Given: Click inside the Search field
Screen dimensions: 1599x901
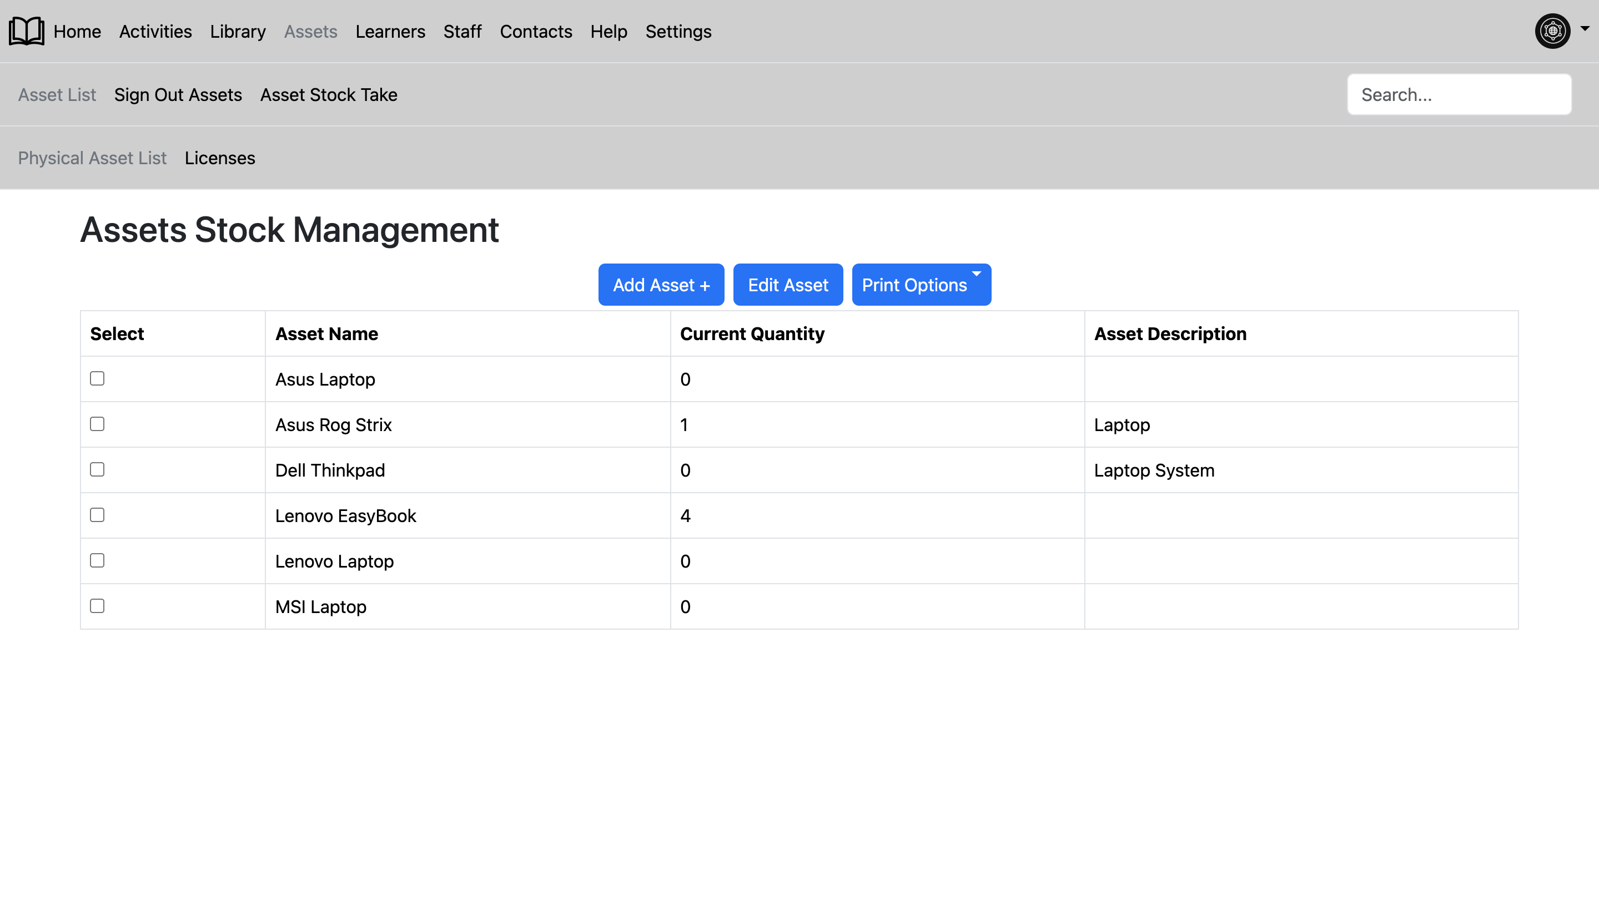Looking at the screenshot, I should tap(1459, 94).
